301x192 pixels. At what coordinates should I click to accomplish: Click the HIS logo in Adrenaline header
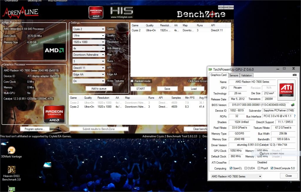[121, 11]
